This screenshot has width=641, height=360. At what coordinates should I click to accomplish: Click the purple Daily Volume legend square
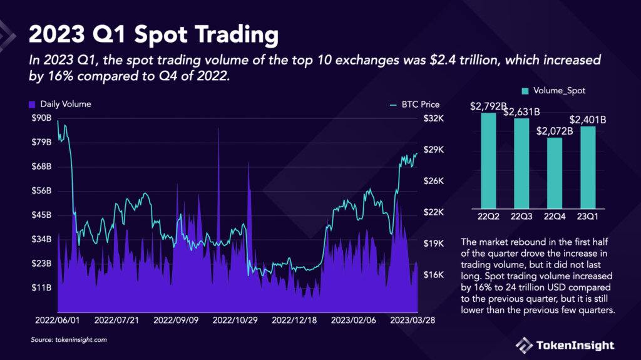coord(32,105)
